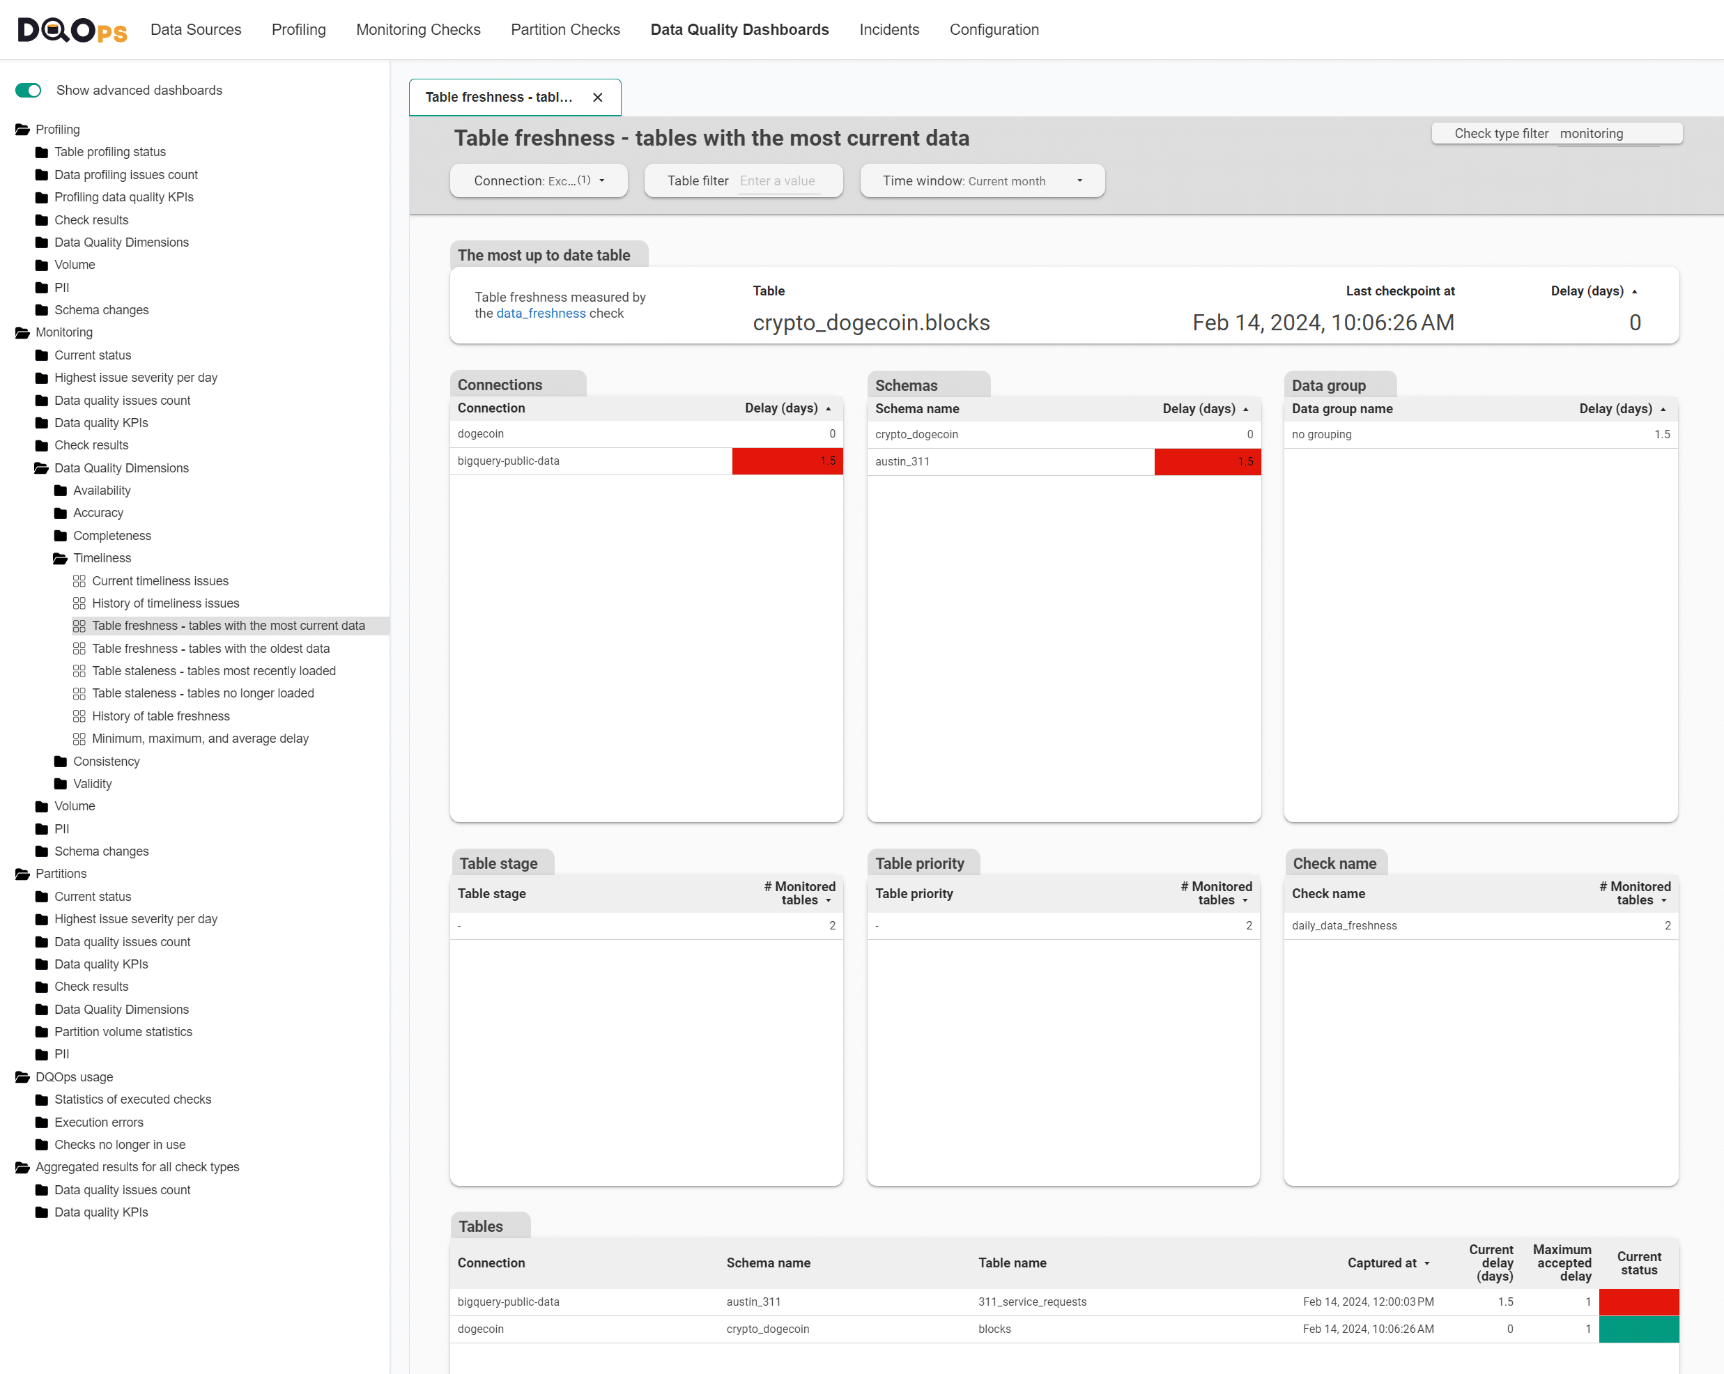Viewport: 1724px width, 1374px height.
Task: Click the folder icon beside DQOps usage
Action: 22,1076
